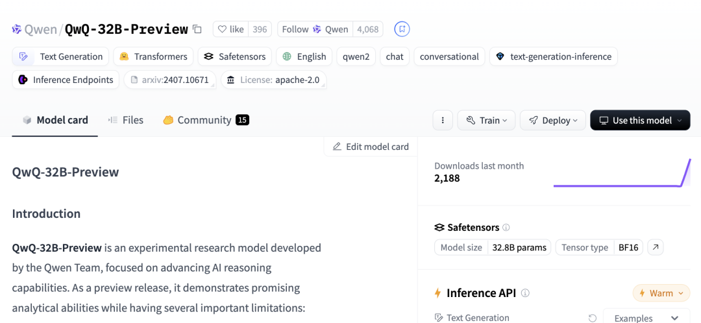
Task: Click the monitor icon on Use this model
Action: click(x=604, y=120)
